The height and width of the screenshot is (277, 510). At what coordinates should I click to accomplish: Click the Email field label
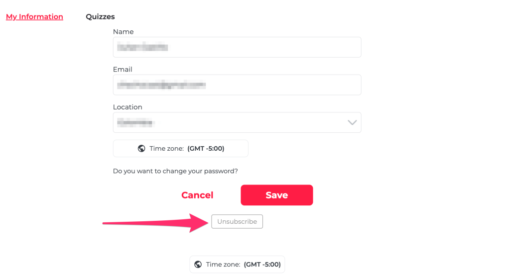coord(123,70)
